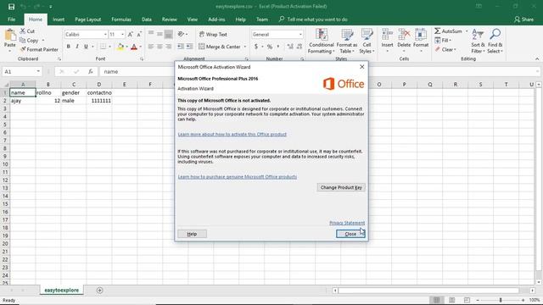Open the Font name combo box
This screenshot has width=543, height=305.
click(86, 35)
